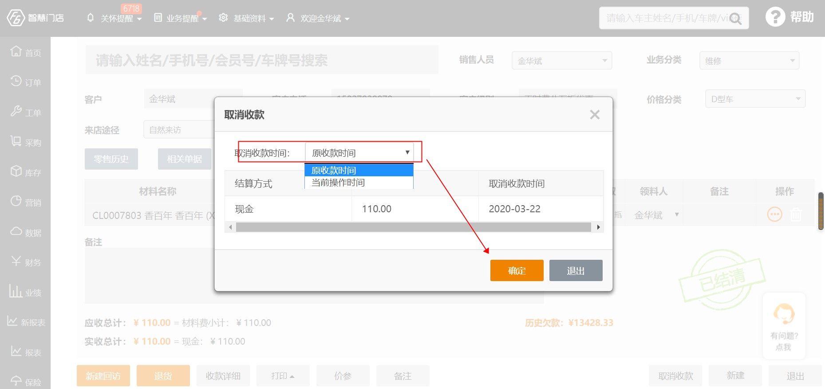Viewport: 825px width, 389px height.
Task: Click the 价参 button
Action: [343, 376]
